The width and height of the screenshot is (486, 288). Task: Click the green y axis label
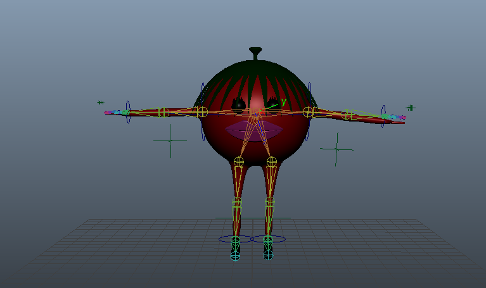click(284, 101)
